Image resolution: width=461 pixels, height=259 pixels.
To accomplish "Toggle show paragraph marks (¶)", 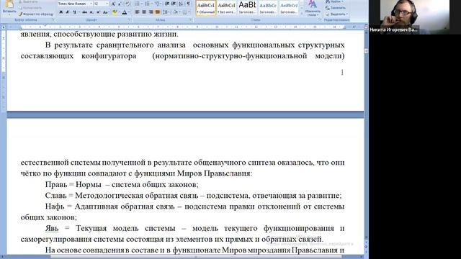I will [189, 4].
